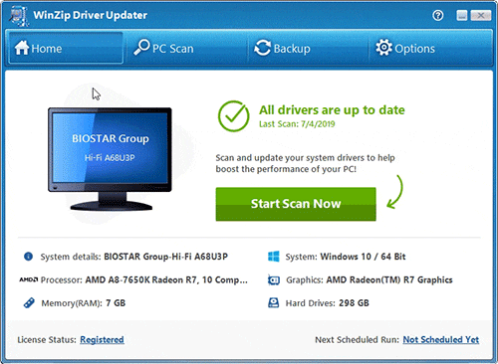
Task: Switch to the Home tab
Action: [66, 48]
